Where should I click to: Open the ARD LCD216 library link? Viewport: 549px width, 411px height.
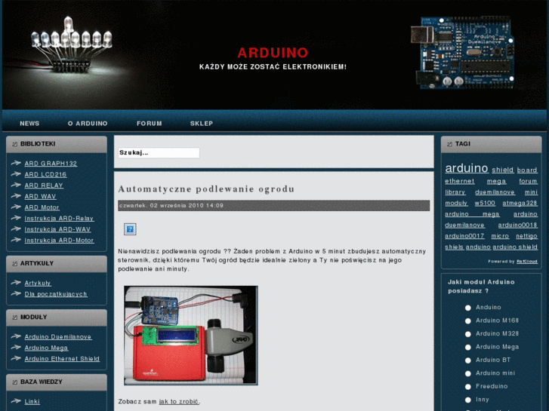pos(45,174)
